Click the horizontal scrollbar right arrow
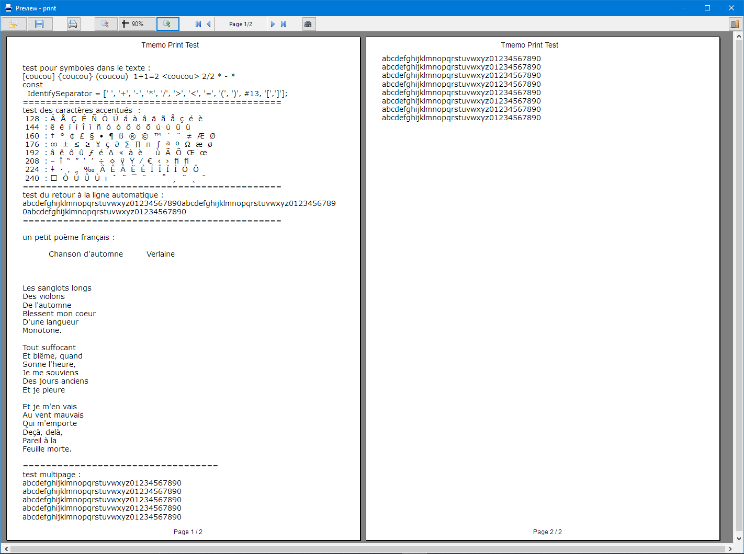 (x=730, y=549)
